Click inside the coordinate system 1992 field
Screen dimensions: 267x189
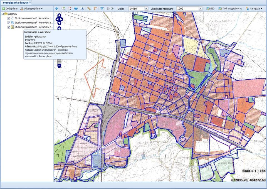187,9
